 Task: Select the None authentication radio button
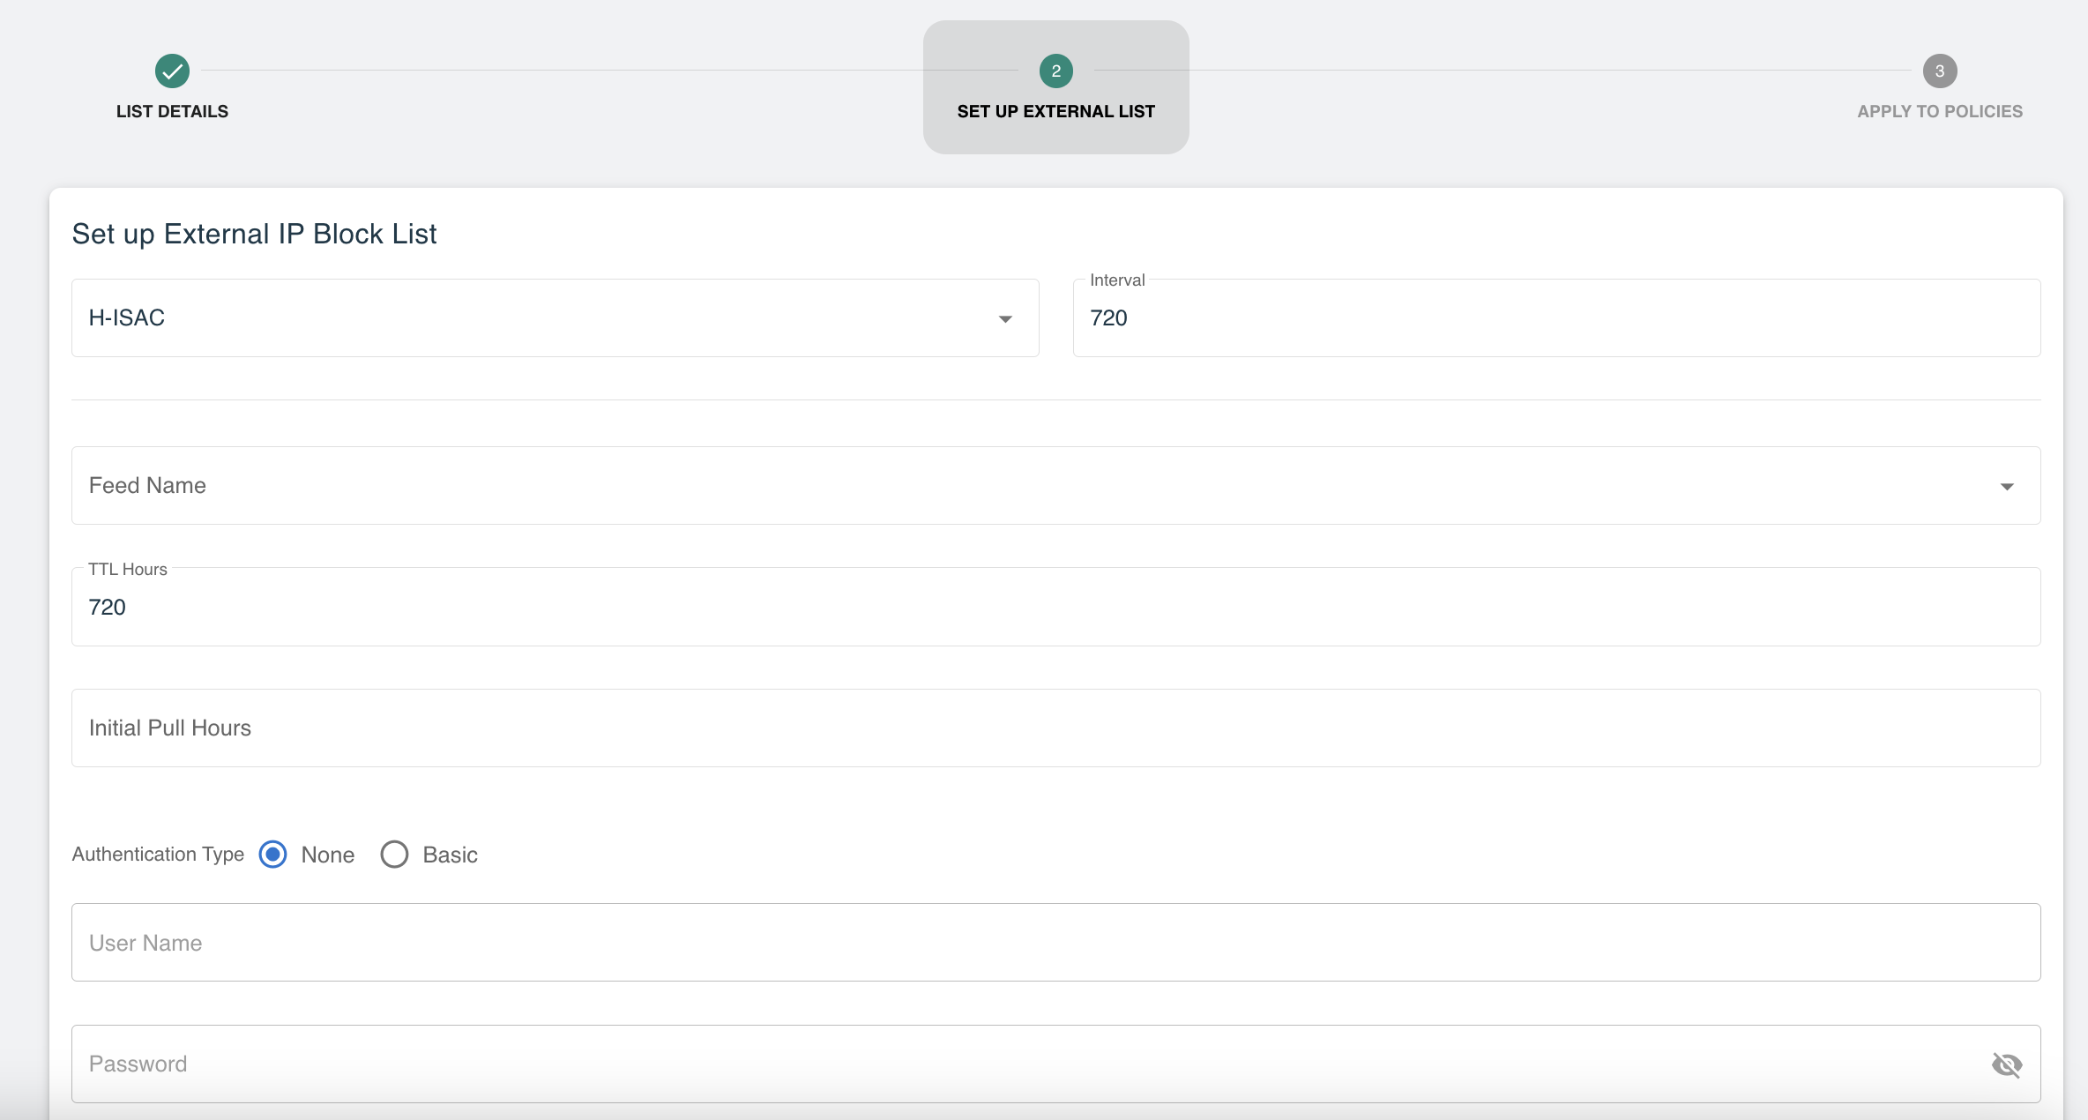click(273, 854)
